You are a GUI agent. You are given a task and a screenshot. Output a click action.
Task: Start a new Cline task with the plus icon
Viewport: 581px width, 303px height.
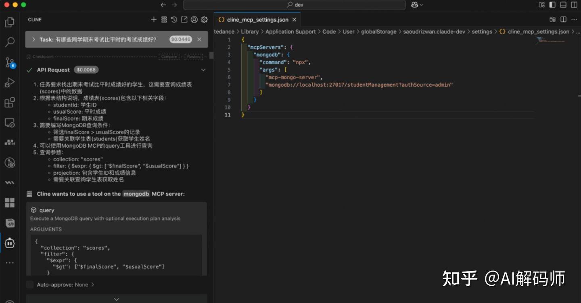click(x=153, y=19)
